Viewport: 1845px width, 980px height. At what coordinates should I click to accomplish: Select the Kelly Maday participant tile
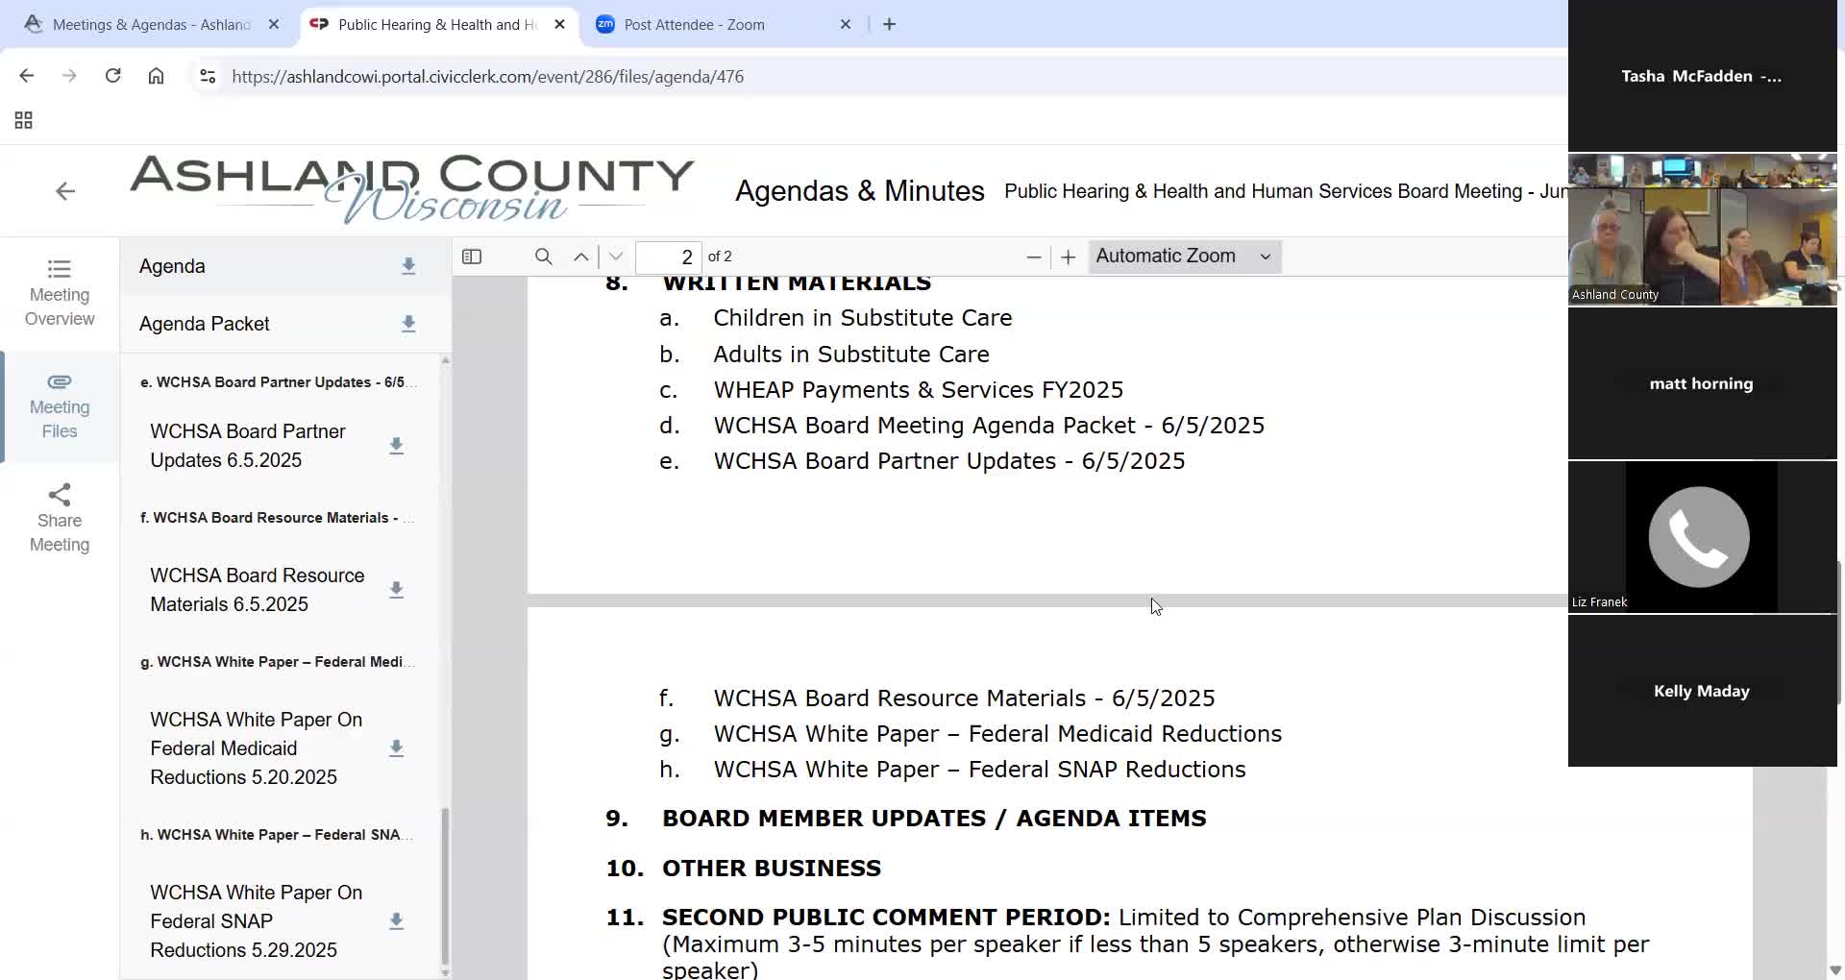(1702, 691)
